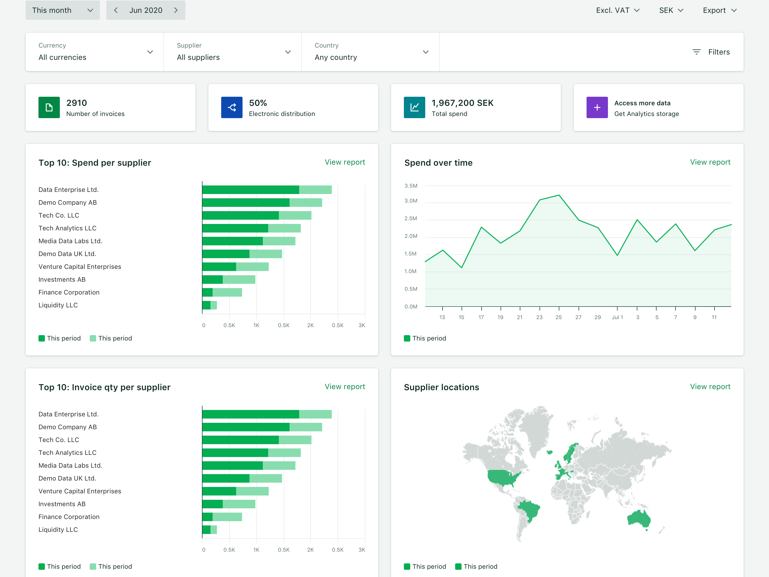The width and height of the screenshot is (769, 577).
Task: Open the Excl. VAT dropdown
Action: click(x=618, y=10)
